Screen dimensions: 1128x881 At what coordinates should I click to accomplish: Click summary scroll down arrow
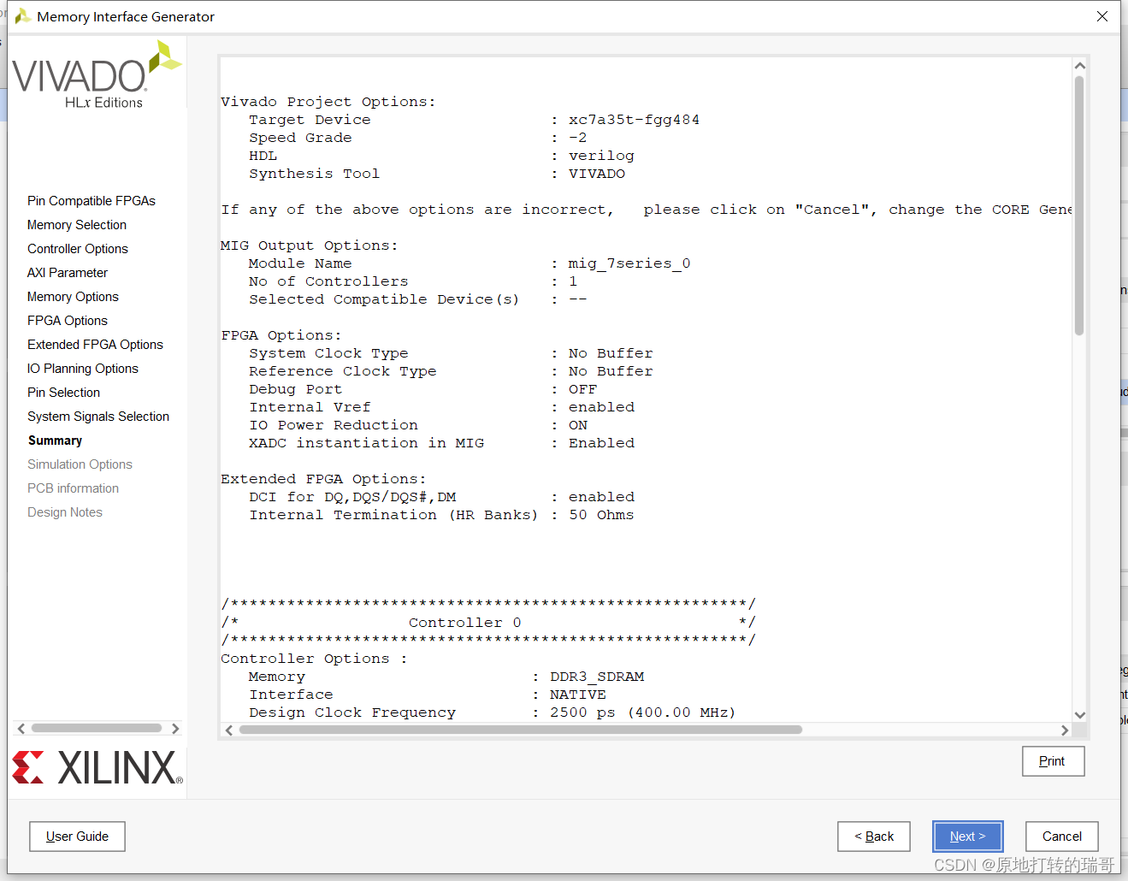coord(1080,715)
